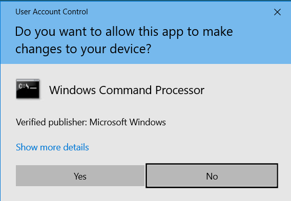
Task: Close the User Account Control dialog
Action: (277, 12)
